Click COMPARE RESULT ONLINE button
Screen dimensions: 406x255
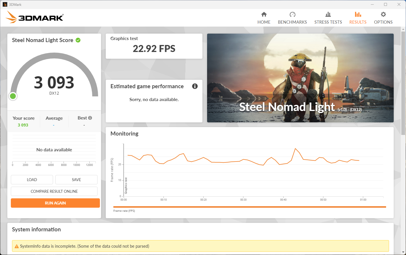tap(54, 191)
